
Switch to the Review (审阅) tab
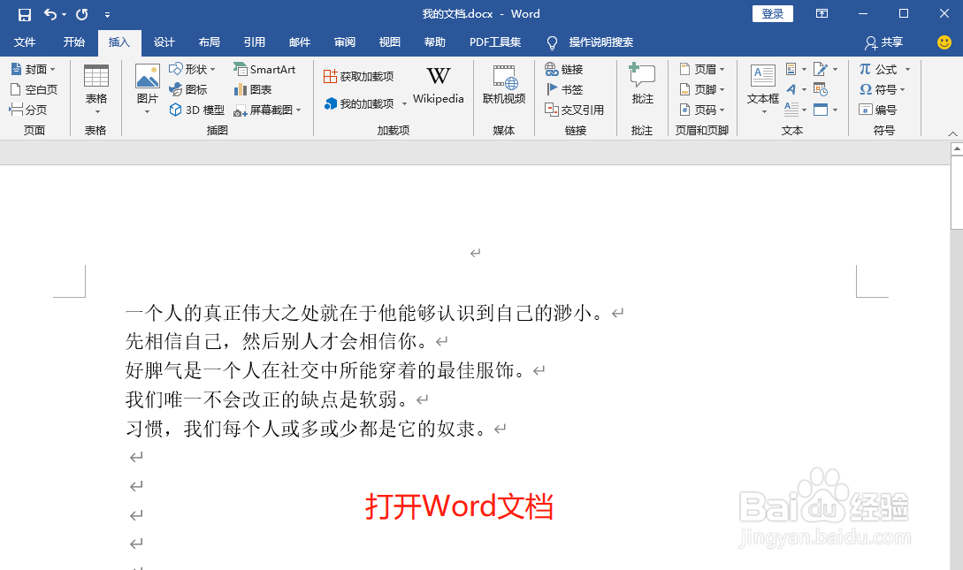[345, 42]
